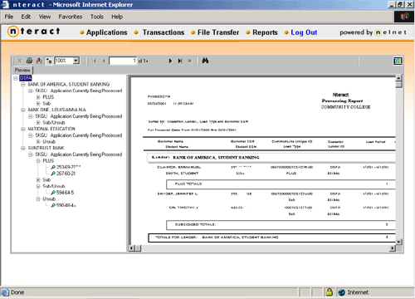Screen dimensions: 415x299
Task: Open the magnifier entry 590-48-4 in the tree
Action: pyautogui.click(x=63, y=205)
